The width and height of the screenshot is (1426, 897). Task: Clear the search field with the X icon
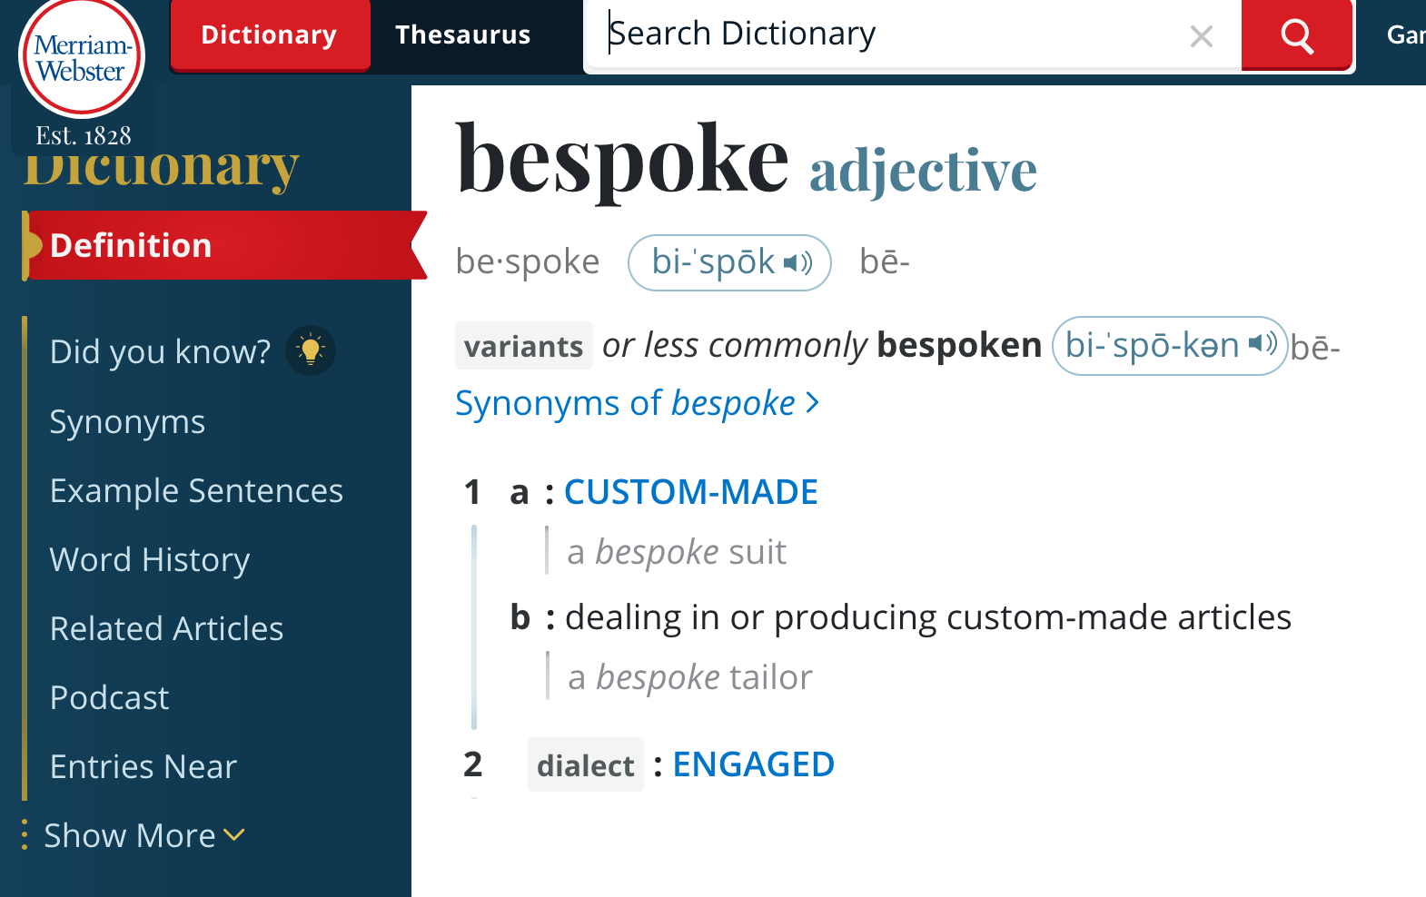click(x=1201, y=36)
